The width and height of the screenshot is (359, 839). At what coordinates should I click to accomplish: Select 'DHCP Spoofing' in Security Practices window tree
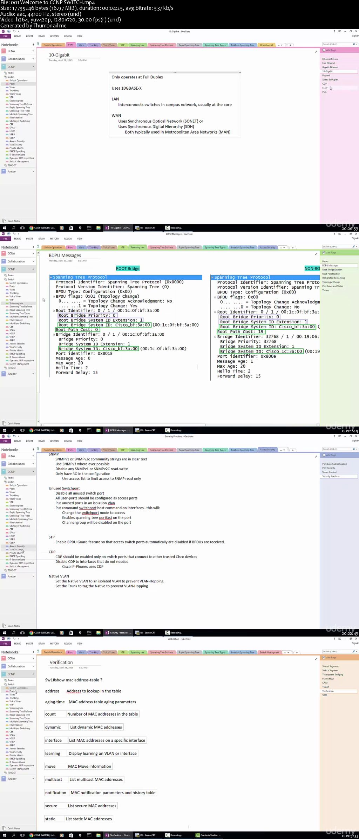click(17, 556)
